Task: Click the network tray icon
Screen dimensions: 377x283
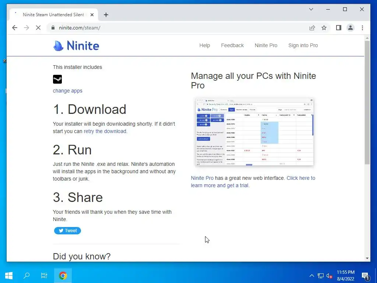Action: [321, 276]
